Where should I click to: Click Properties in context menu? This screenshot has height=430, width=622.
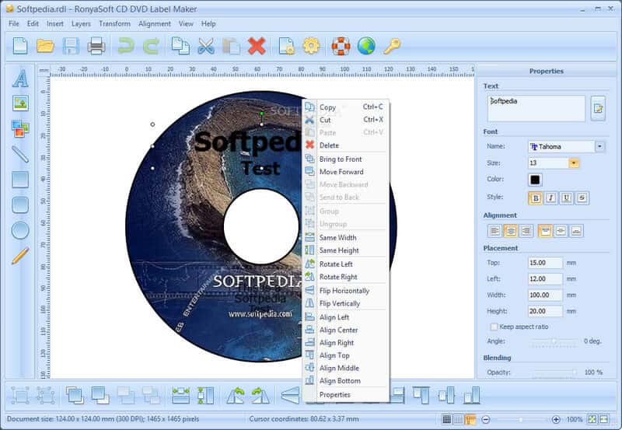point(334,395)
